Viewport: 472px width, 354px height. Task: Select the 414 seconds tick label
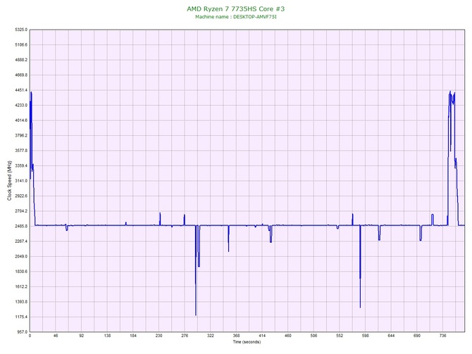262,336
